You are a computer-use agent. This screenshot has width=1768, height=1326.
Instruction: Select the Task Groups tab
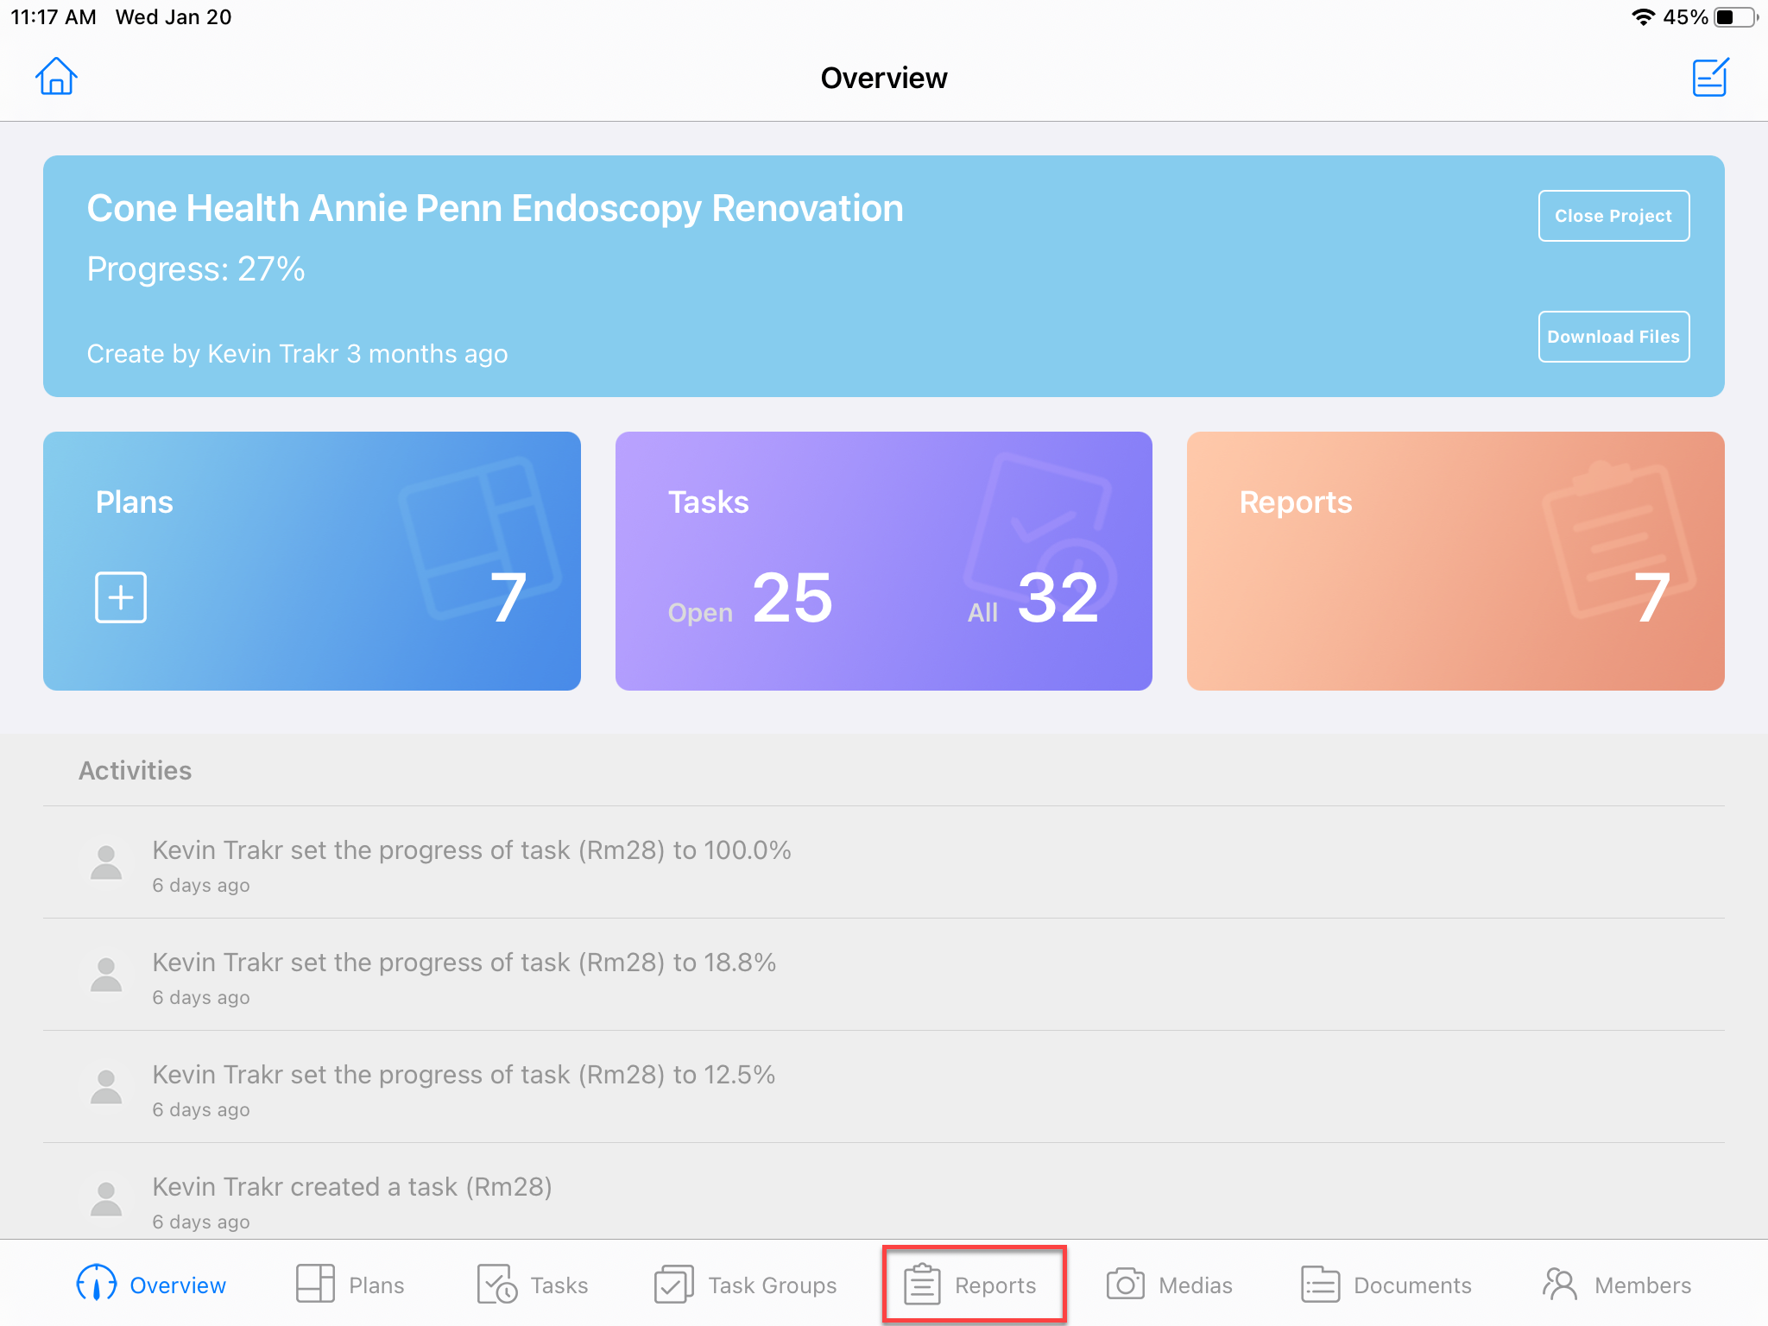point(747,1285)
